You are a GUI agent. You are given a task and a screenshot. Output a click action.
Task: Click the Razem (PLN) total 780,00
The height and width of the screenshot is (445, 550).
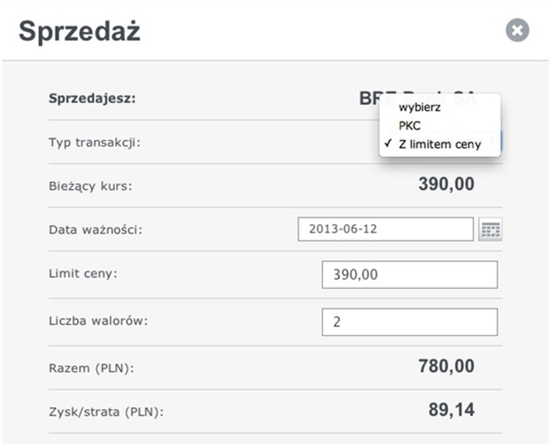(x=447, y=366)
